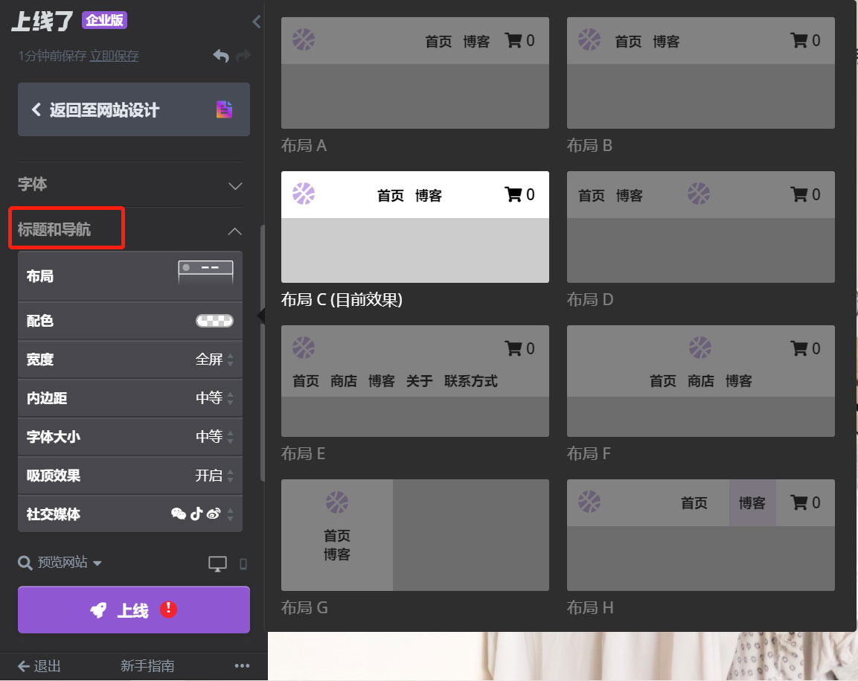
Task: Click the purple 上线 publish button
Action: pos(133,610)
